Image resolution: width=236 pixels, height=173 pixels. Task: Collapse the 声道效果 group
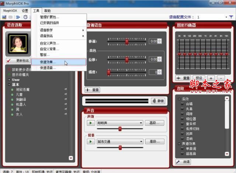tap(179, 144)
